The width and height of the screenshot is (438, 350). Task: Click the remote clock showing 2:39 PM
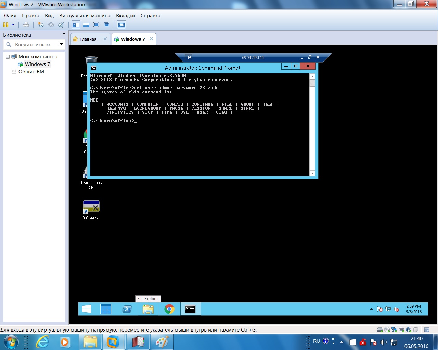tap(414, 309)
